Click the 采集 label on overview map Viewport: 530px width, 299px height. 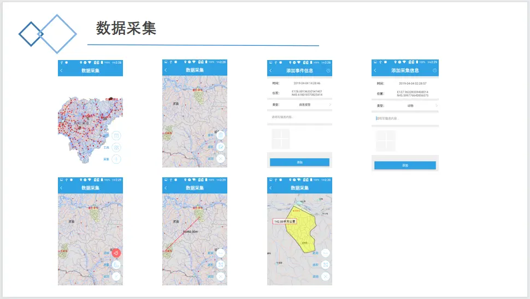[x=106, y=159]
